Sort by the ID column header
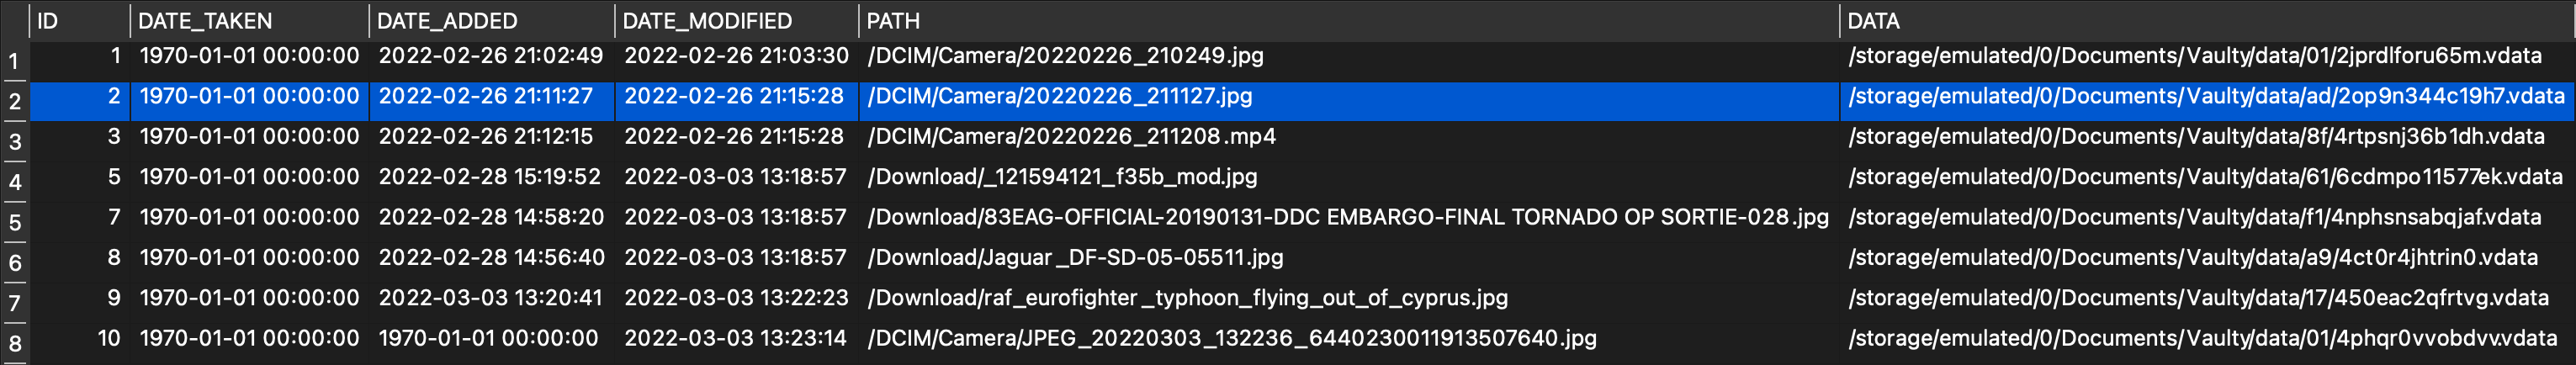Image resolution: width=2576 pixels, height=365 pixels. (x=78, y=21)
